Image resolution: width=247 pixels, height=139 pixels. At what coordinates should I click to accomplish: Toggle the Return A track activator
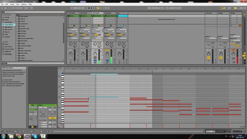click(x=208, y=58)
